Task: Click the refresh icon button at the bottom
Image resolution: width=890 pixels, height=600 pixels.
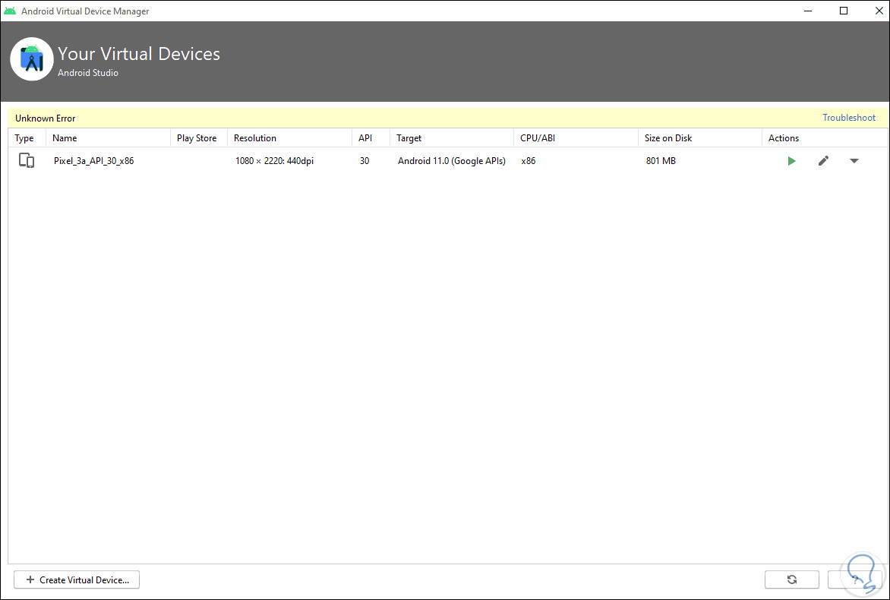Action: click(791, 579)
